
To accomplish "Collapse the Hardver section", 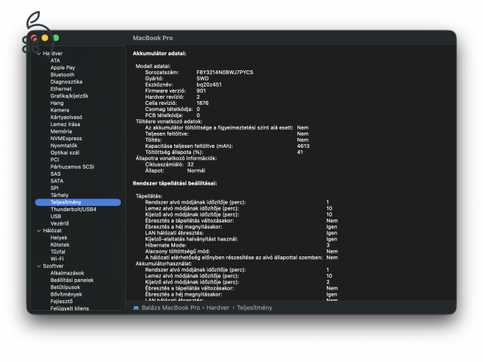I will click(x=38, y=54).
